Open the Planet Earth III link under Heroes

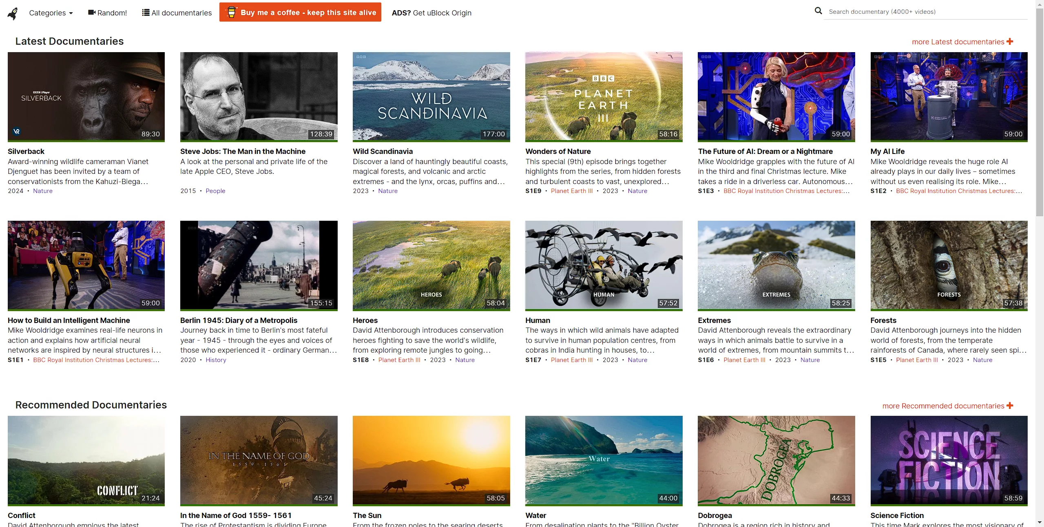[x=399, y=360]
